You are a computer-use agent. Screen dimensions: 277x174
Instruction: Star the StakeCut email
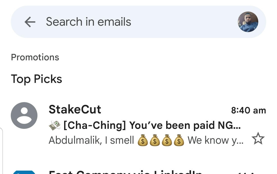[258, 139]
